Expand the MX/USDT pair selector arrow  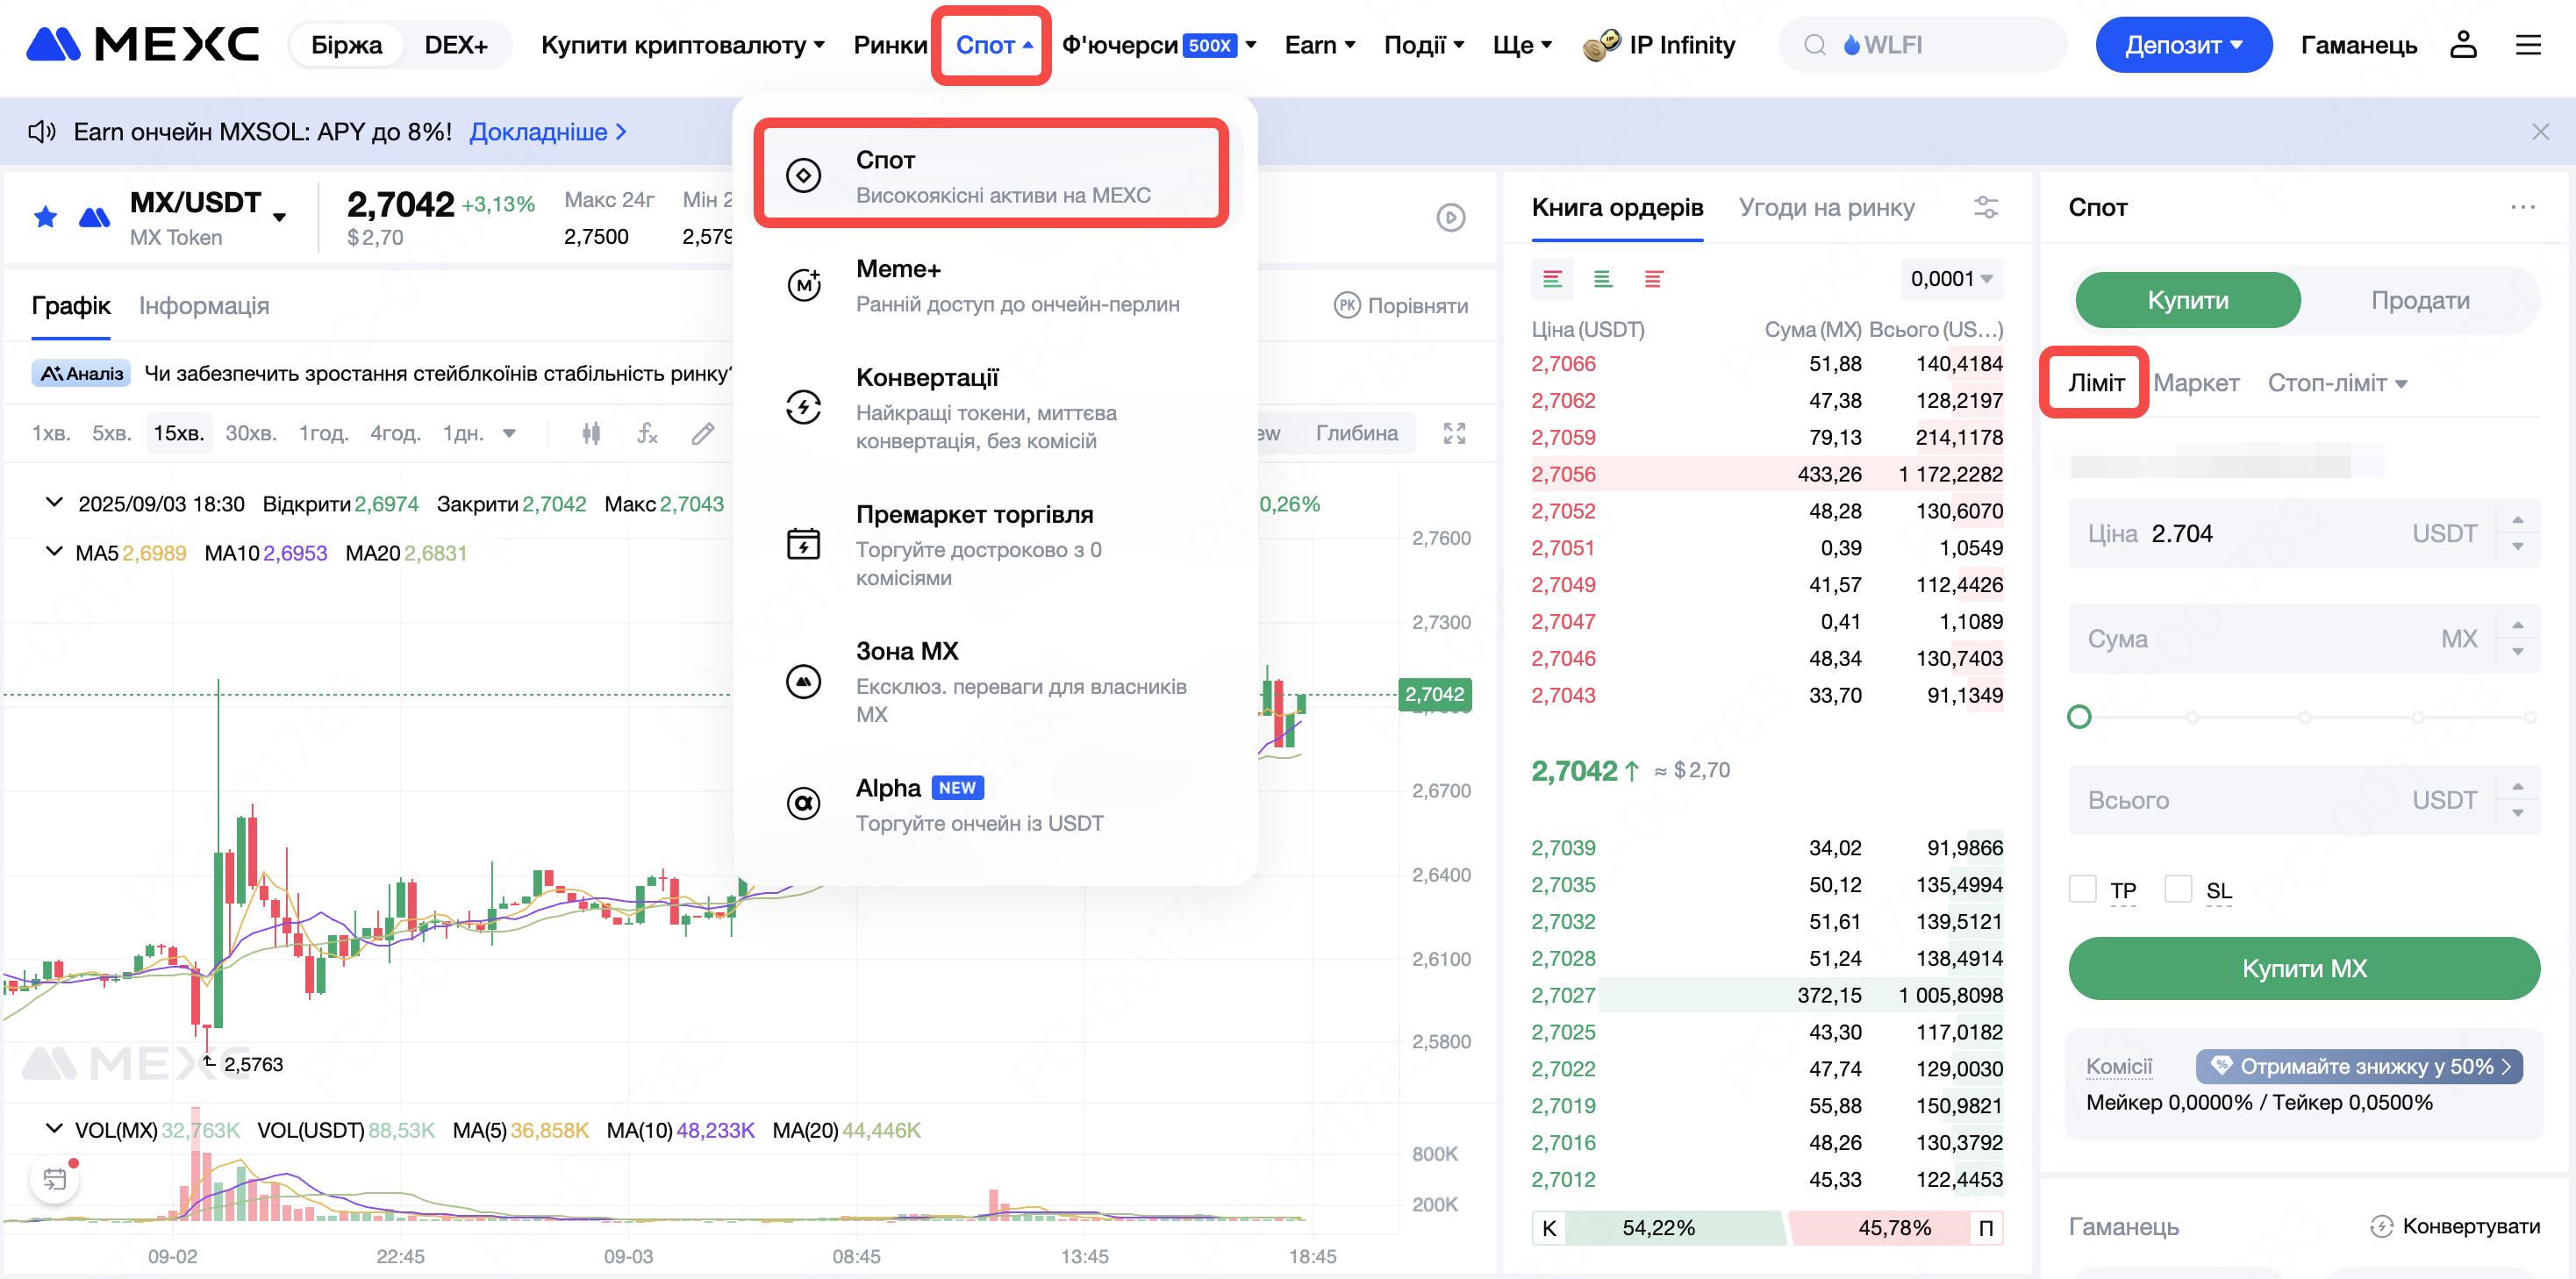point(279,217)
